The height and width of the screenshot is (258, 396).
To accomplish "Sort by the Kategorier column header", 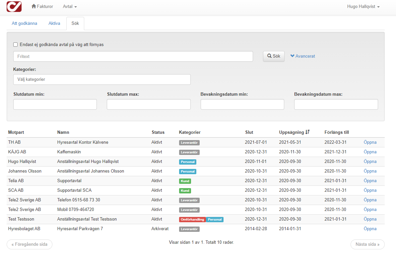I will pos(190,132).
